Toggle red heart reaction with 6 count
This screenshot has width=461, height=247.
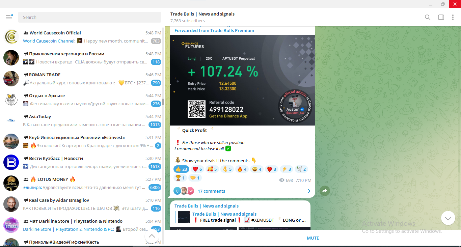click(197, 169)
